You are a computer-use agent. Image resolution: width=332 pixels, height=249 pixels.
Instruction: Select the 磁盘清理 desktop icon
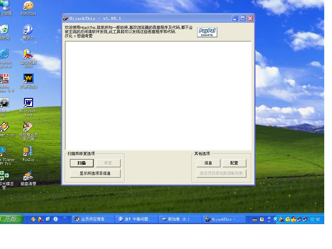click(29, 178)
